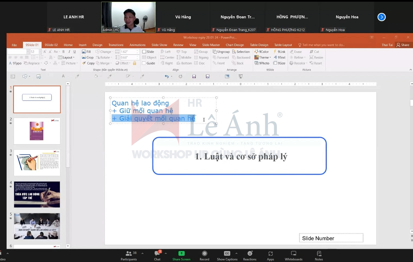Expand the font size combo box
The image size is (413, 262).
point(40,52)
